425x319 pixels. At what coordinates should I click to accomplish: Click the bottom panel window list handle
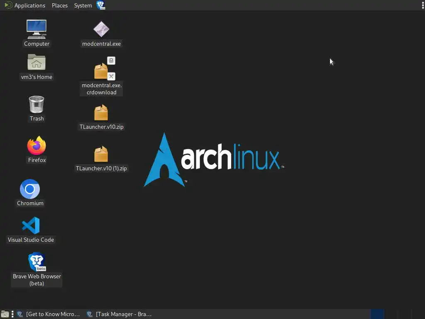click(x=12, y=314)
